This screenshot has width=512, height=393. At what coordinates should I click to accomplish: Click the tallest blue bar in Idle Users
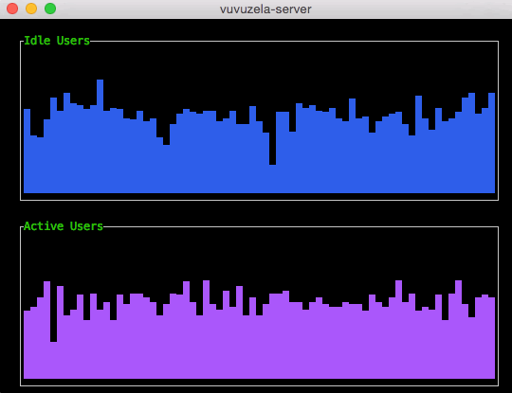100,136
